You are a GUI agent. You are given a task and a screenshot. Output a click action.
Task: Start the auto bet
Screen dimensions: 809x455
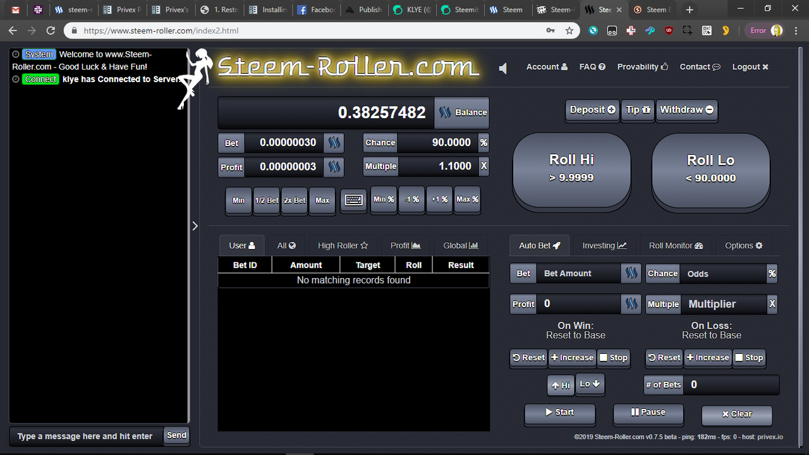point(559,413)
